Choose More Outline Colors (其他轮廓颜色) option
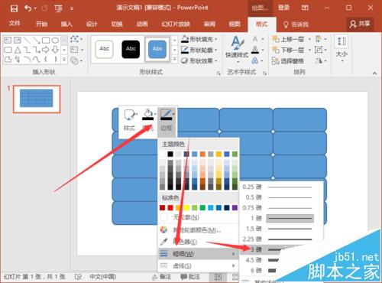Image resolution: width=382 pixels, height=283 pixels. pos(198,230)
